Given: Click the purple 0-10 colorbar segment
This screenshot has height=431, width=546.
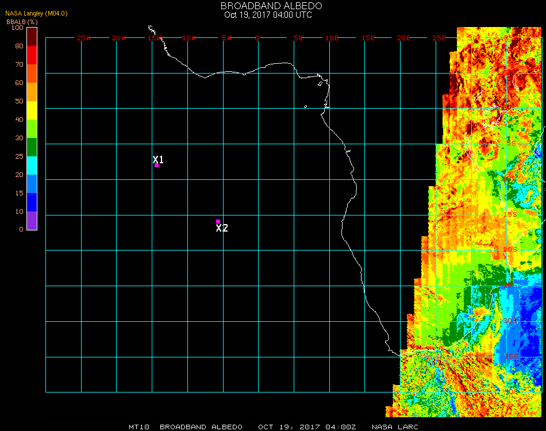Looking at the screenshot, I should point(32,221).
